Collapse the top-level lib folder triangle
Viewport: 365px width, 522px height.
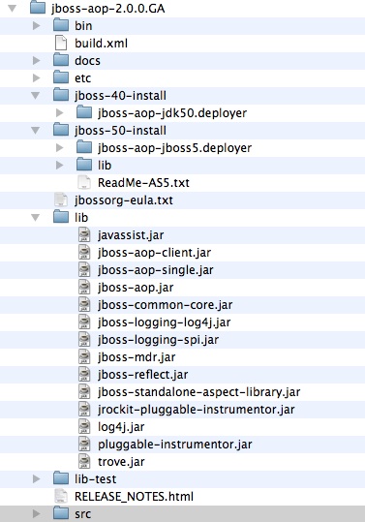tap(36, 217)
